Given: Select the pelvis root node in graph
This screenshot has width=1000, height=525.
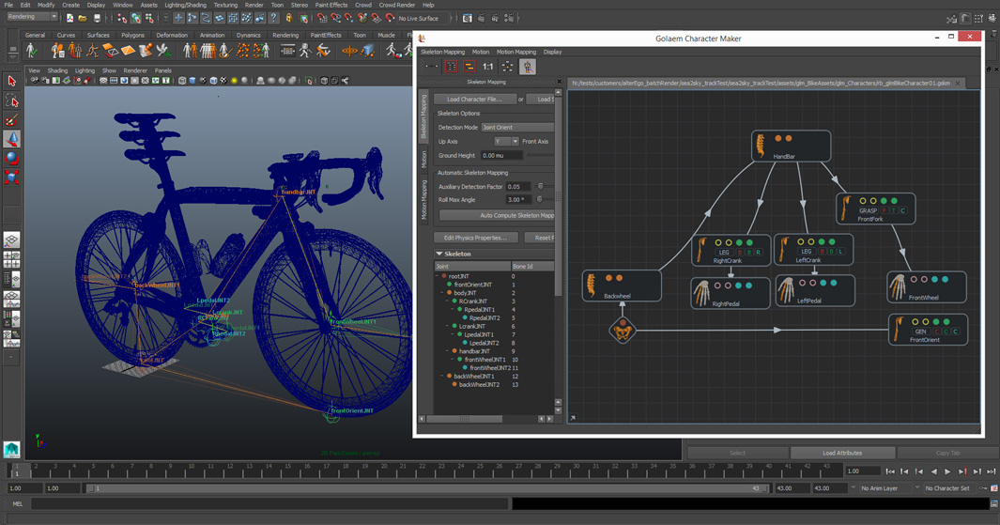Looking at the screenshot, I should pos(623,331).
